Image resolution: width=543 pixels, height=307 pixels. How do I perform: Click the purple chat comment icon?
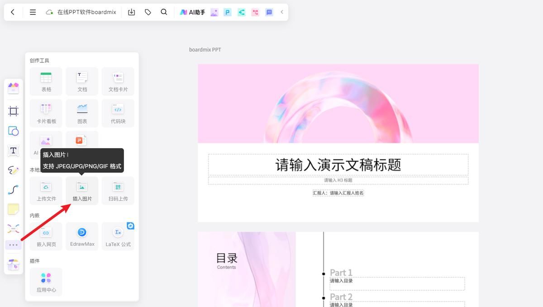coord(269,12)
